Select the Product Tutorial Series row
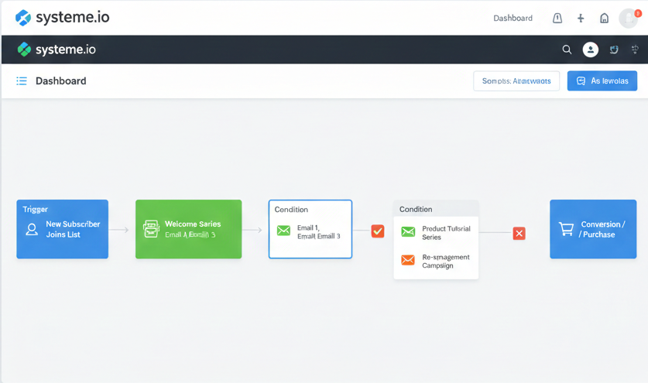Viewport: 648px width, 383px height. coord(436,233)
